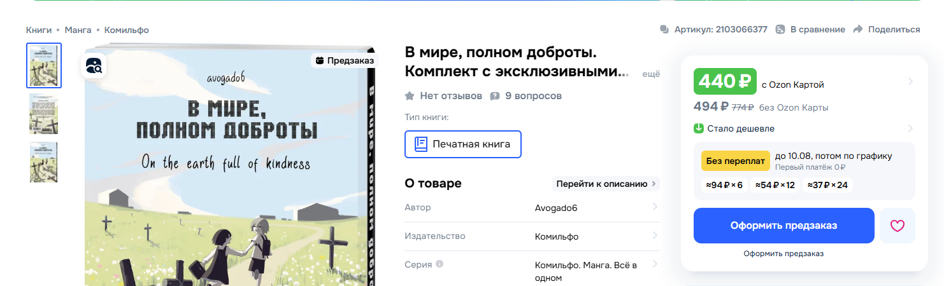Click the small Оформить предзаказ caption under button
This screenshot has height=286, width=944.
click(x=783, y=254)
